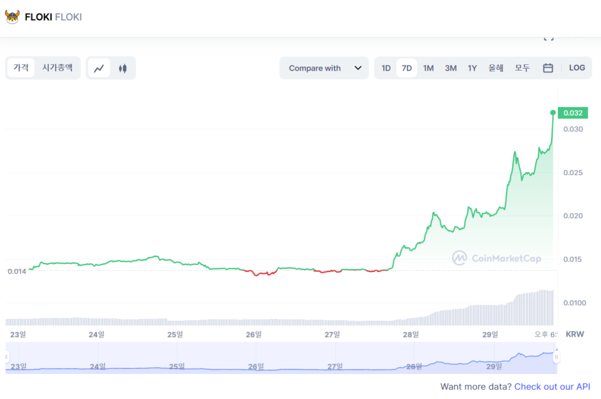
Task: Click the KRW currency label
Action: coord(575,334)
